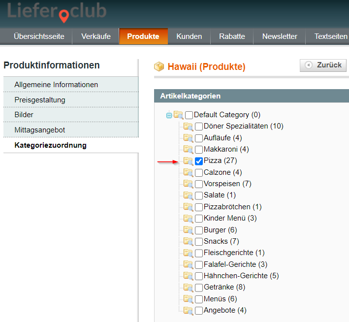Tick the Kinder Menü (3) checkbox
349x322 pixels.
point(199,219)
